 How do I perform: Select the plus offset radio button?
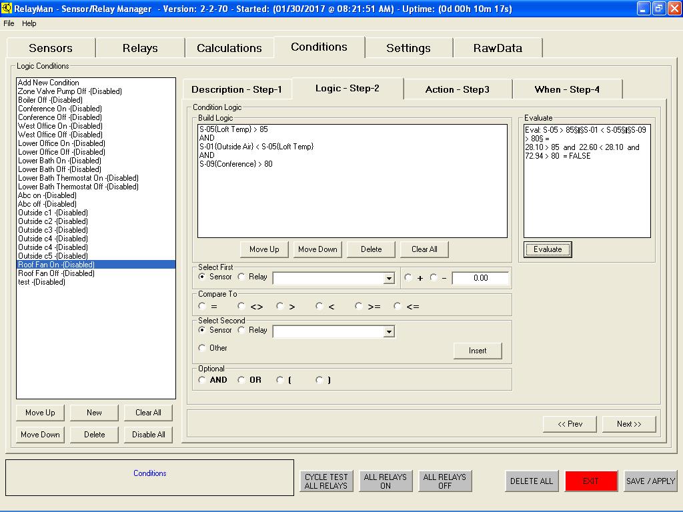coord(408,278)
